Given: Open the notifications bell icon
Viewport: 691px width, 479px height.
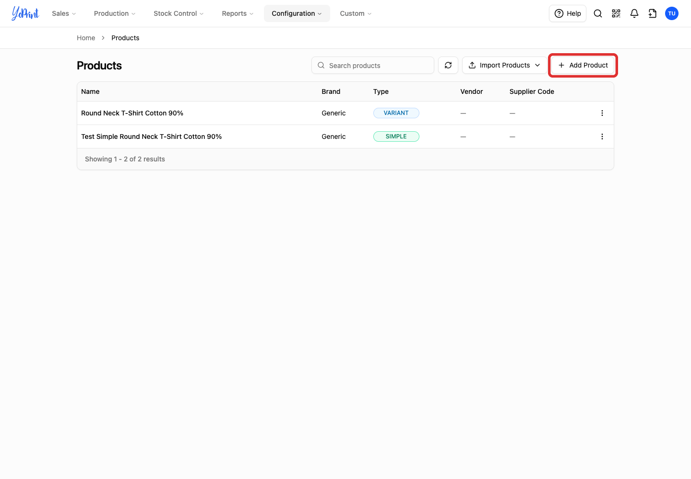Looking at the screenshot, I should click(x=634, y=13).
